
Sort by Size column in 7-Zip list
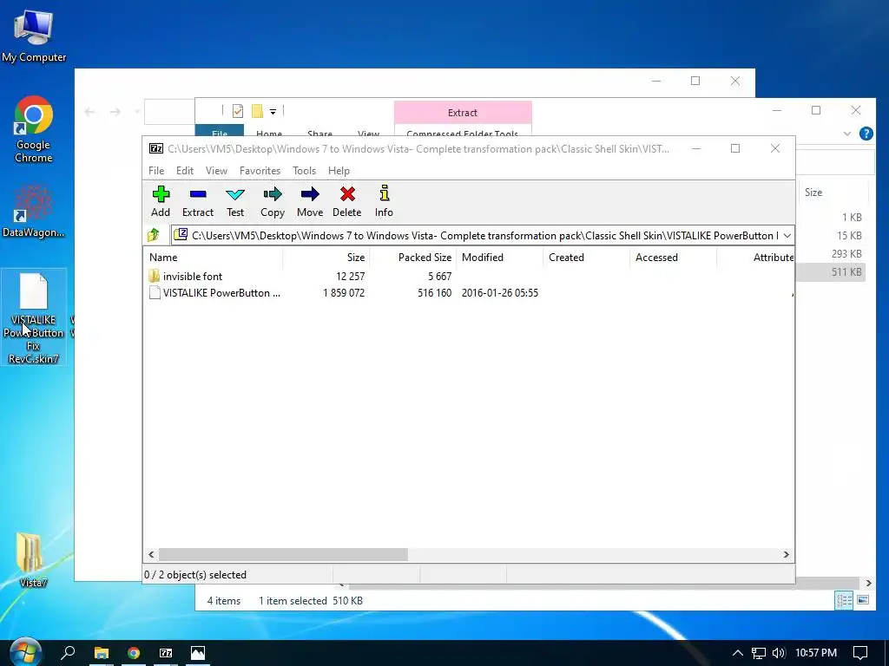click(x=326, y=257)
